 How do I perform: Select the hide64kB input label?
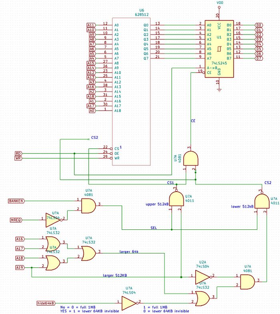click(x=46, y=303)
